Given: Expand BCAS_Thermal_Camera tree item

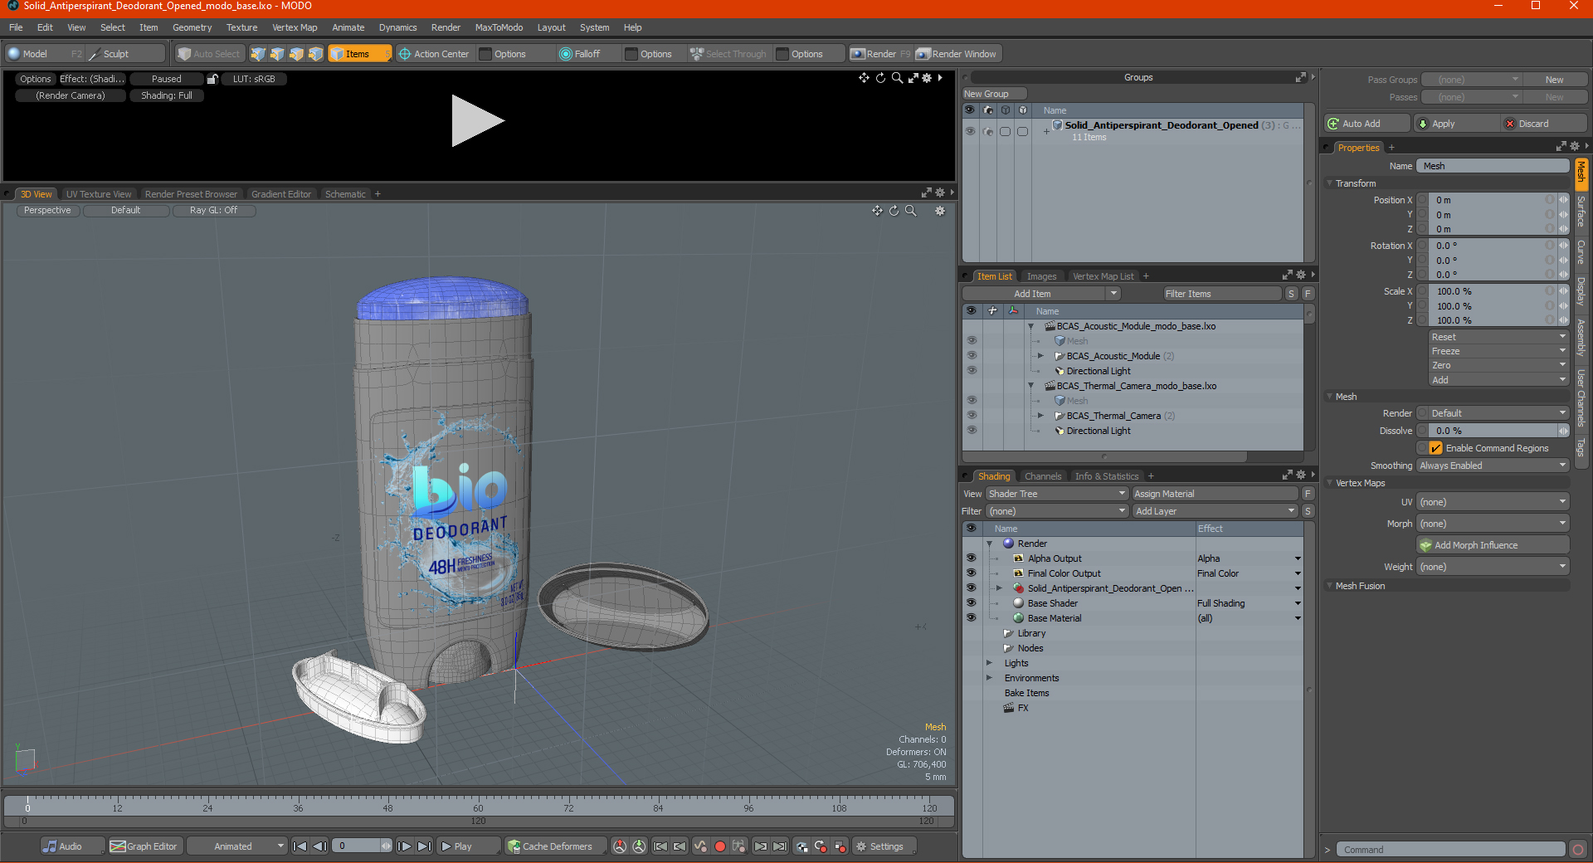Looking at the screenshot, I should 1040,416.
